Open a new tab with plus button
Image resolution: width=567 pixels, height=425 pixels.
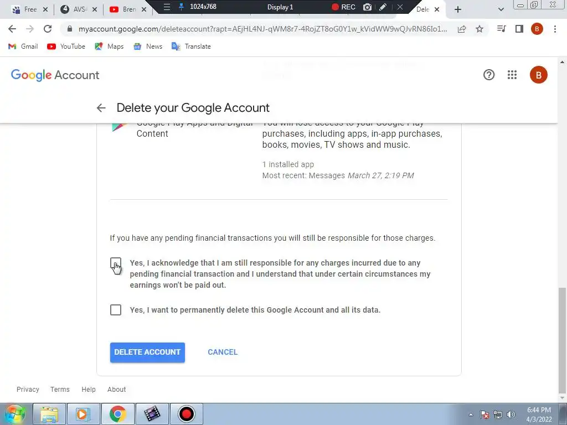point(458,9)
